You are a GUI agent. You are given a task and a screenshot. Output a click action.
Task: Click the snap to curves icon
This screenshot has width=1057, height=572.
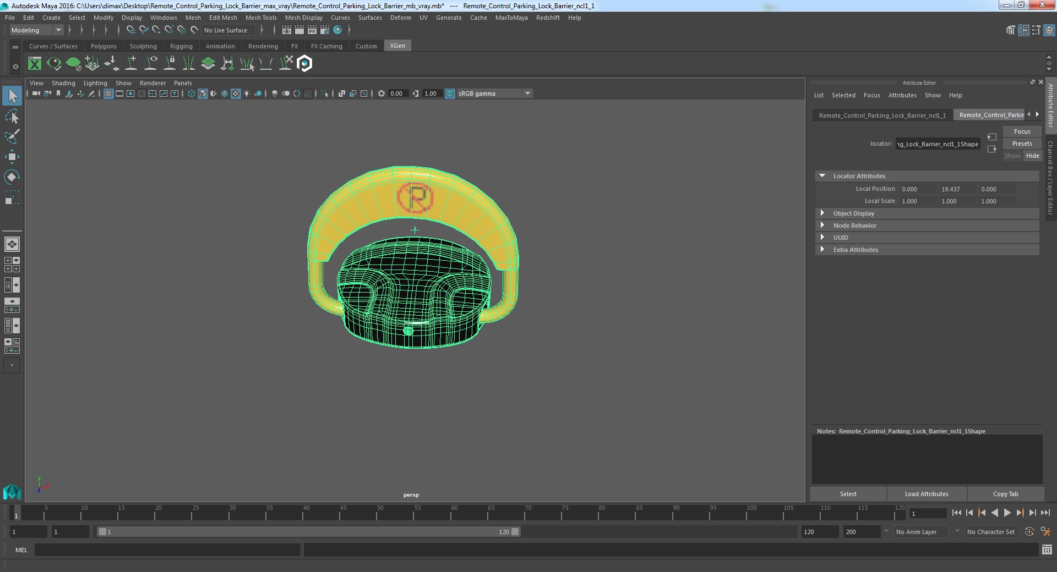[144, 30]
